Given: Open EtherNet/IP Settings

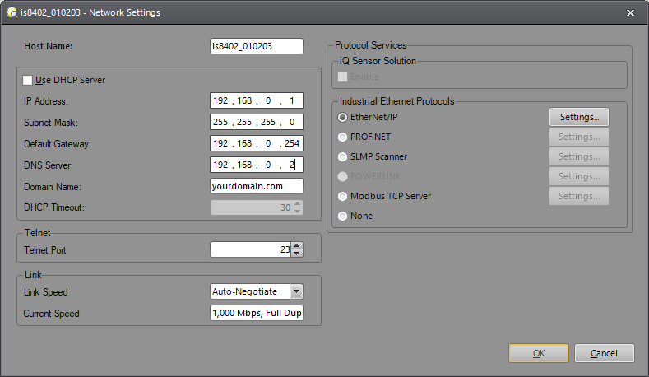Looking at the screenshot, I should coord(578,117).
